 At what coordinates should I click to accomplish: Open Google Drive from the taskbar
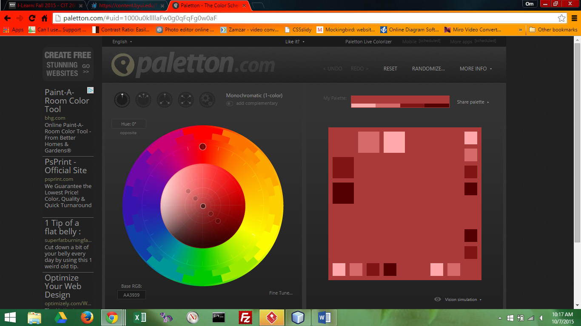61,318
